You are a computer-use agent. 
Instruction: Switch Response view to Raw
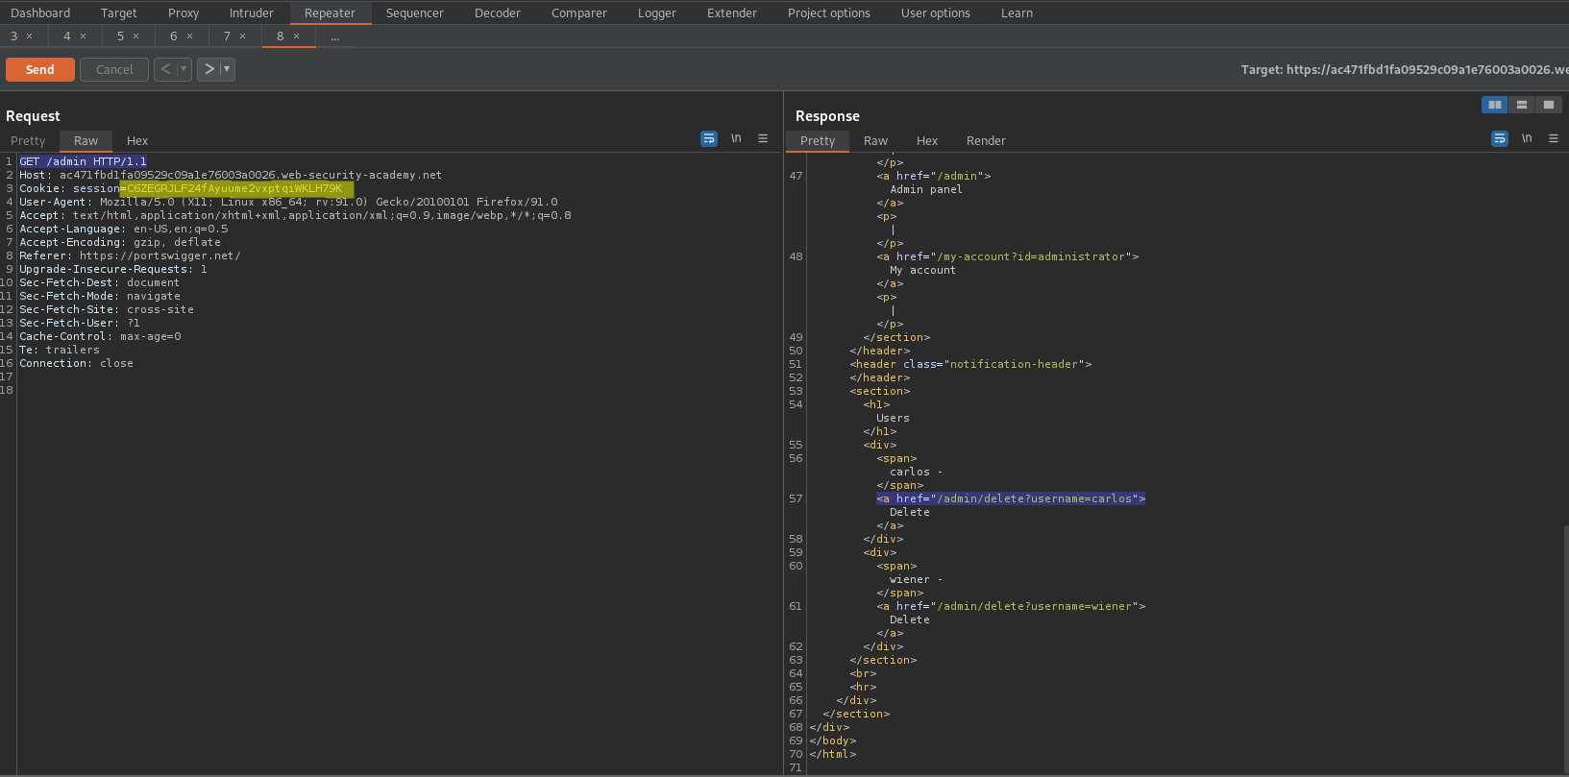point(875,140)
